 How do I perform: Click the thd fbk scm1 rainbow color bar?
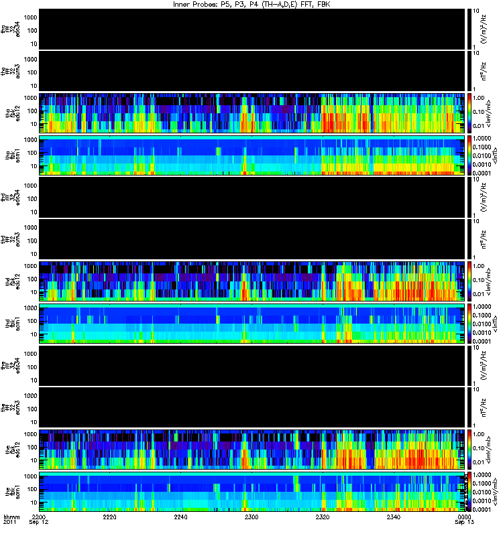(469, 324)
